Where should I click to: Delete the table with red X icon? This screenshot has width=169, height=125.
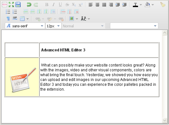[x=76, y=12]
